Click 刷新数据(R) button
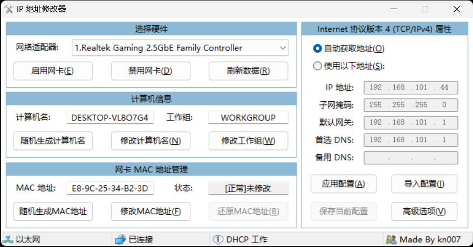 pos(248,71)
